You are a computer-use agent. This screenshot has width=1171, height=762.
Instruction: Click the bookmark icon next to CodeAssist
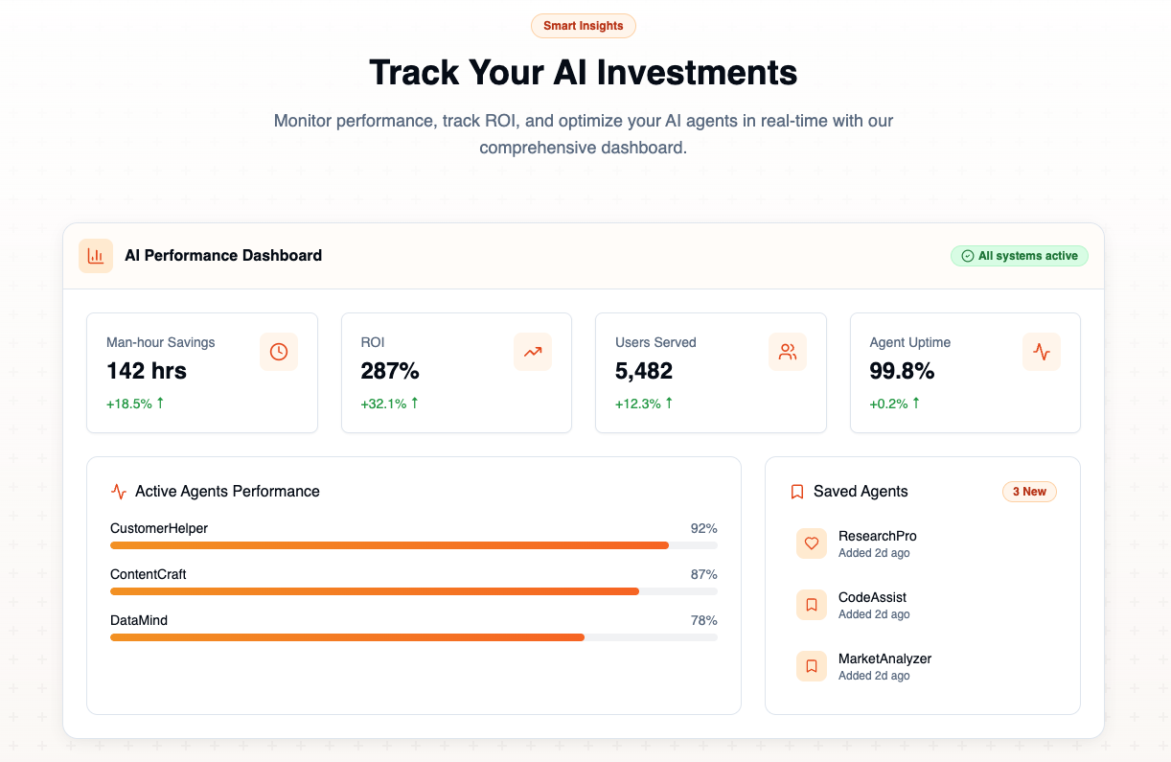pos(812,605)
